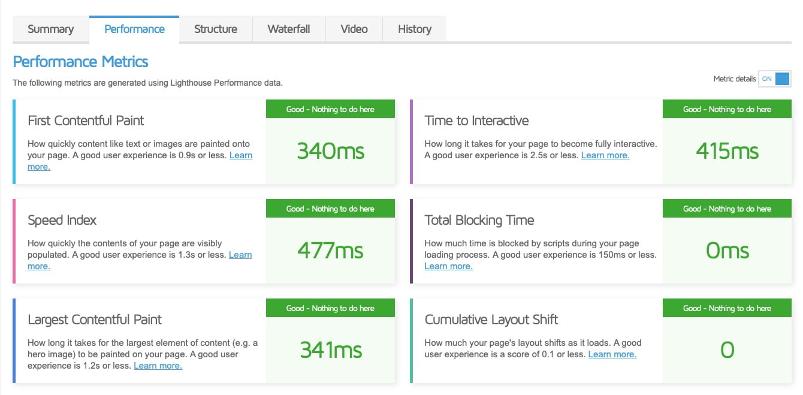Screen dimensions: 803x395
Task: Click Learn more for Time to Interactive
Action: click(605, 155)
